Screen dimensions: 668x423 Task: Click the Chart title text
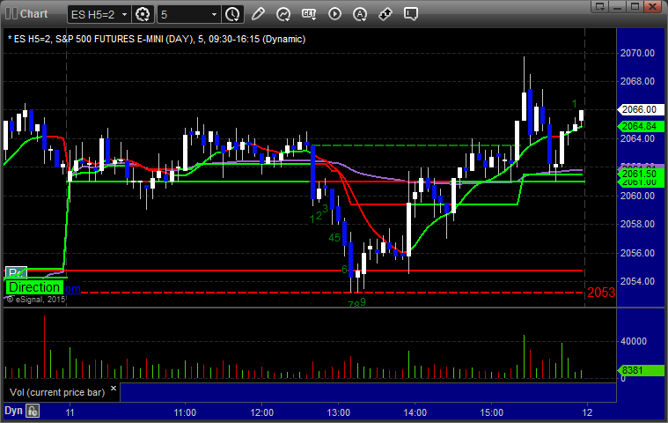tap(34, 13)
